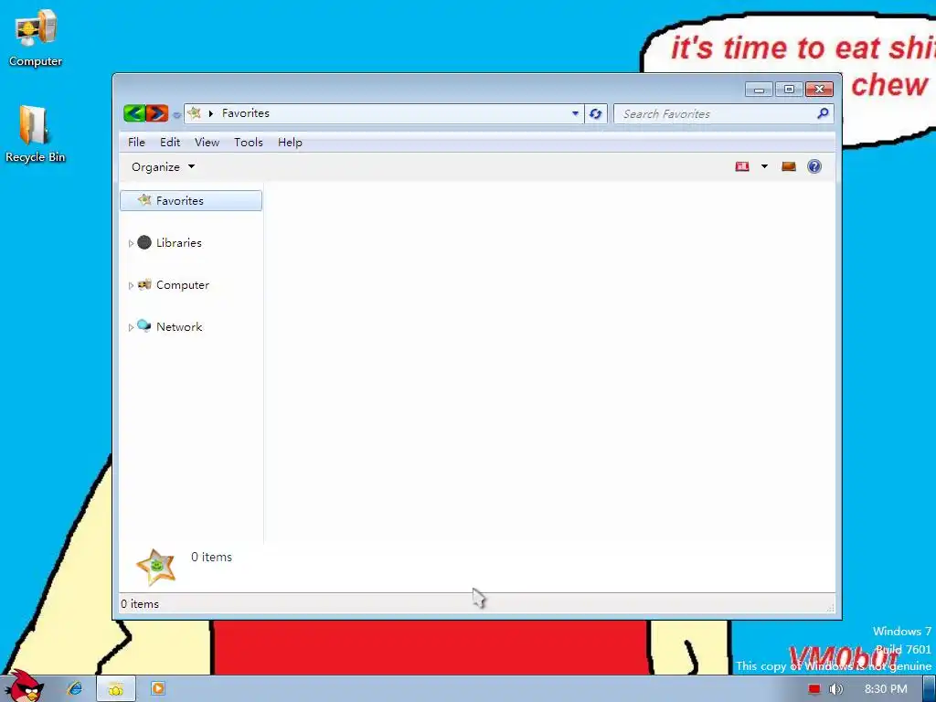Image resolution: width=936 pixels, height=702 pixels.
Task: Click the black Libraries circle icon
Action: 144,241
